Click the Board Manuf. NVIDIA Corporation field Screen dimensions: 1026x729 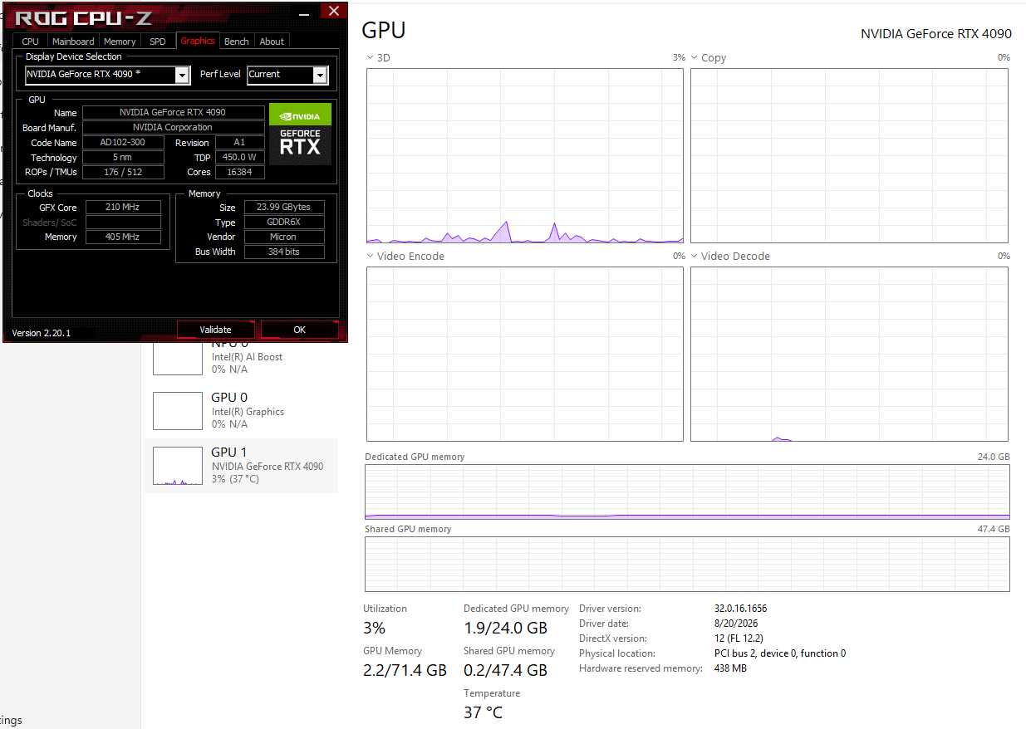click(173, 127)
